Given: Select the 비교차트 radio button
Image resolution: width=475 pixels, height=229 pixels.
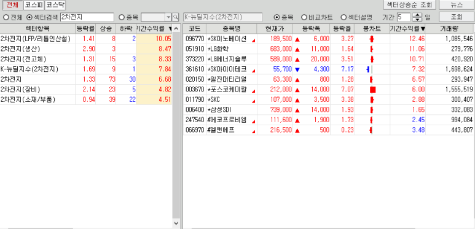Looking at the screenshot, I should tap(304, 17).
